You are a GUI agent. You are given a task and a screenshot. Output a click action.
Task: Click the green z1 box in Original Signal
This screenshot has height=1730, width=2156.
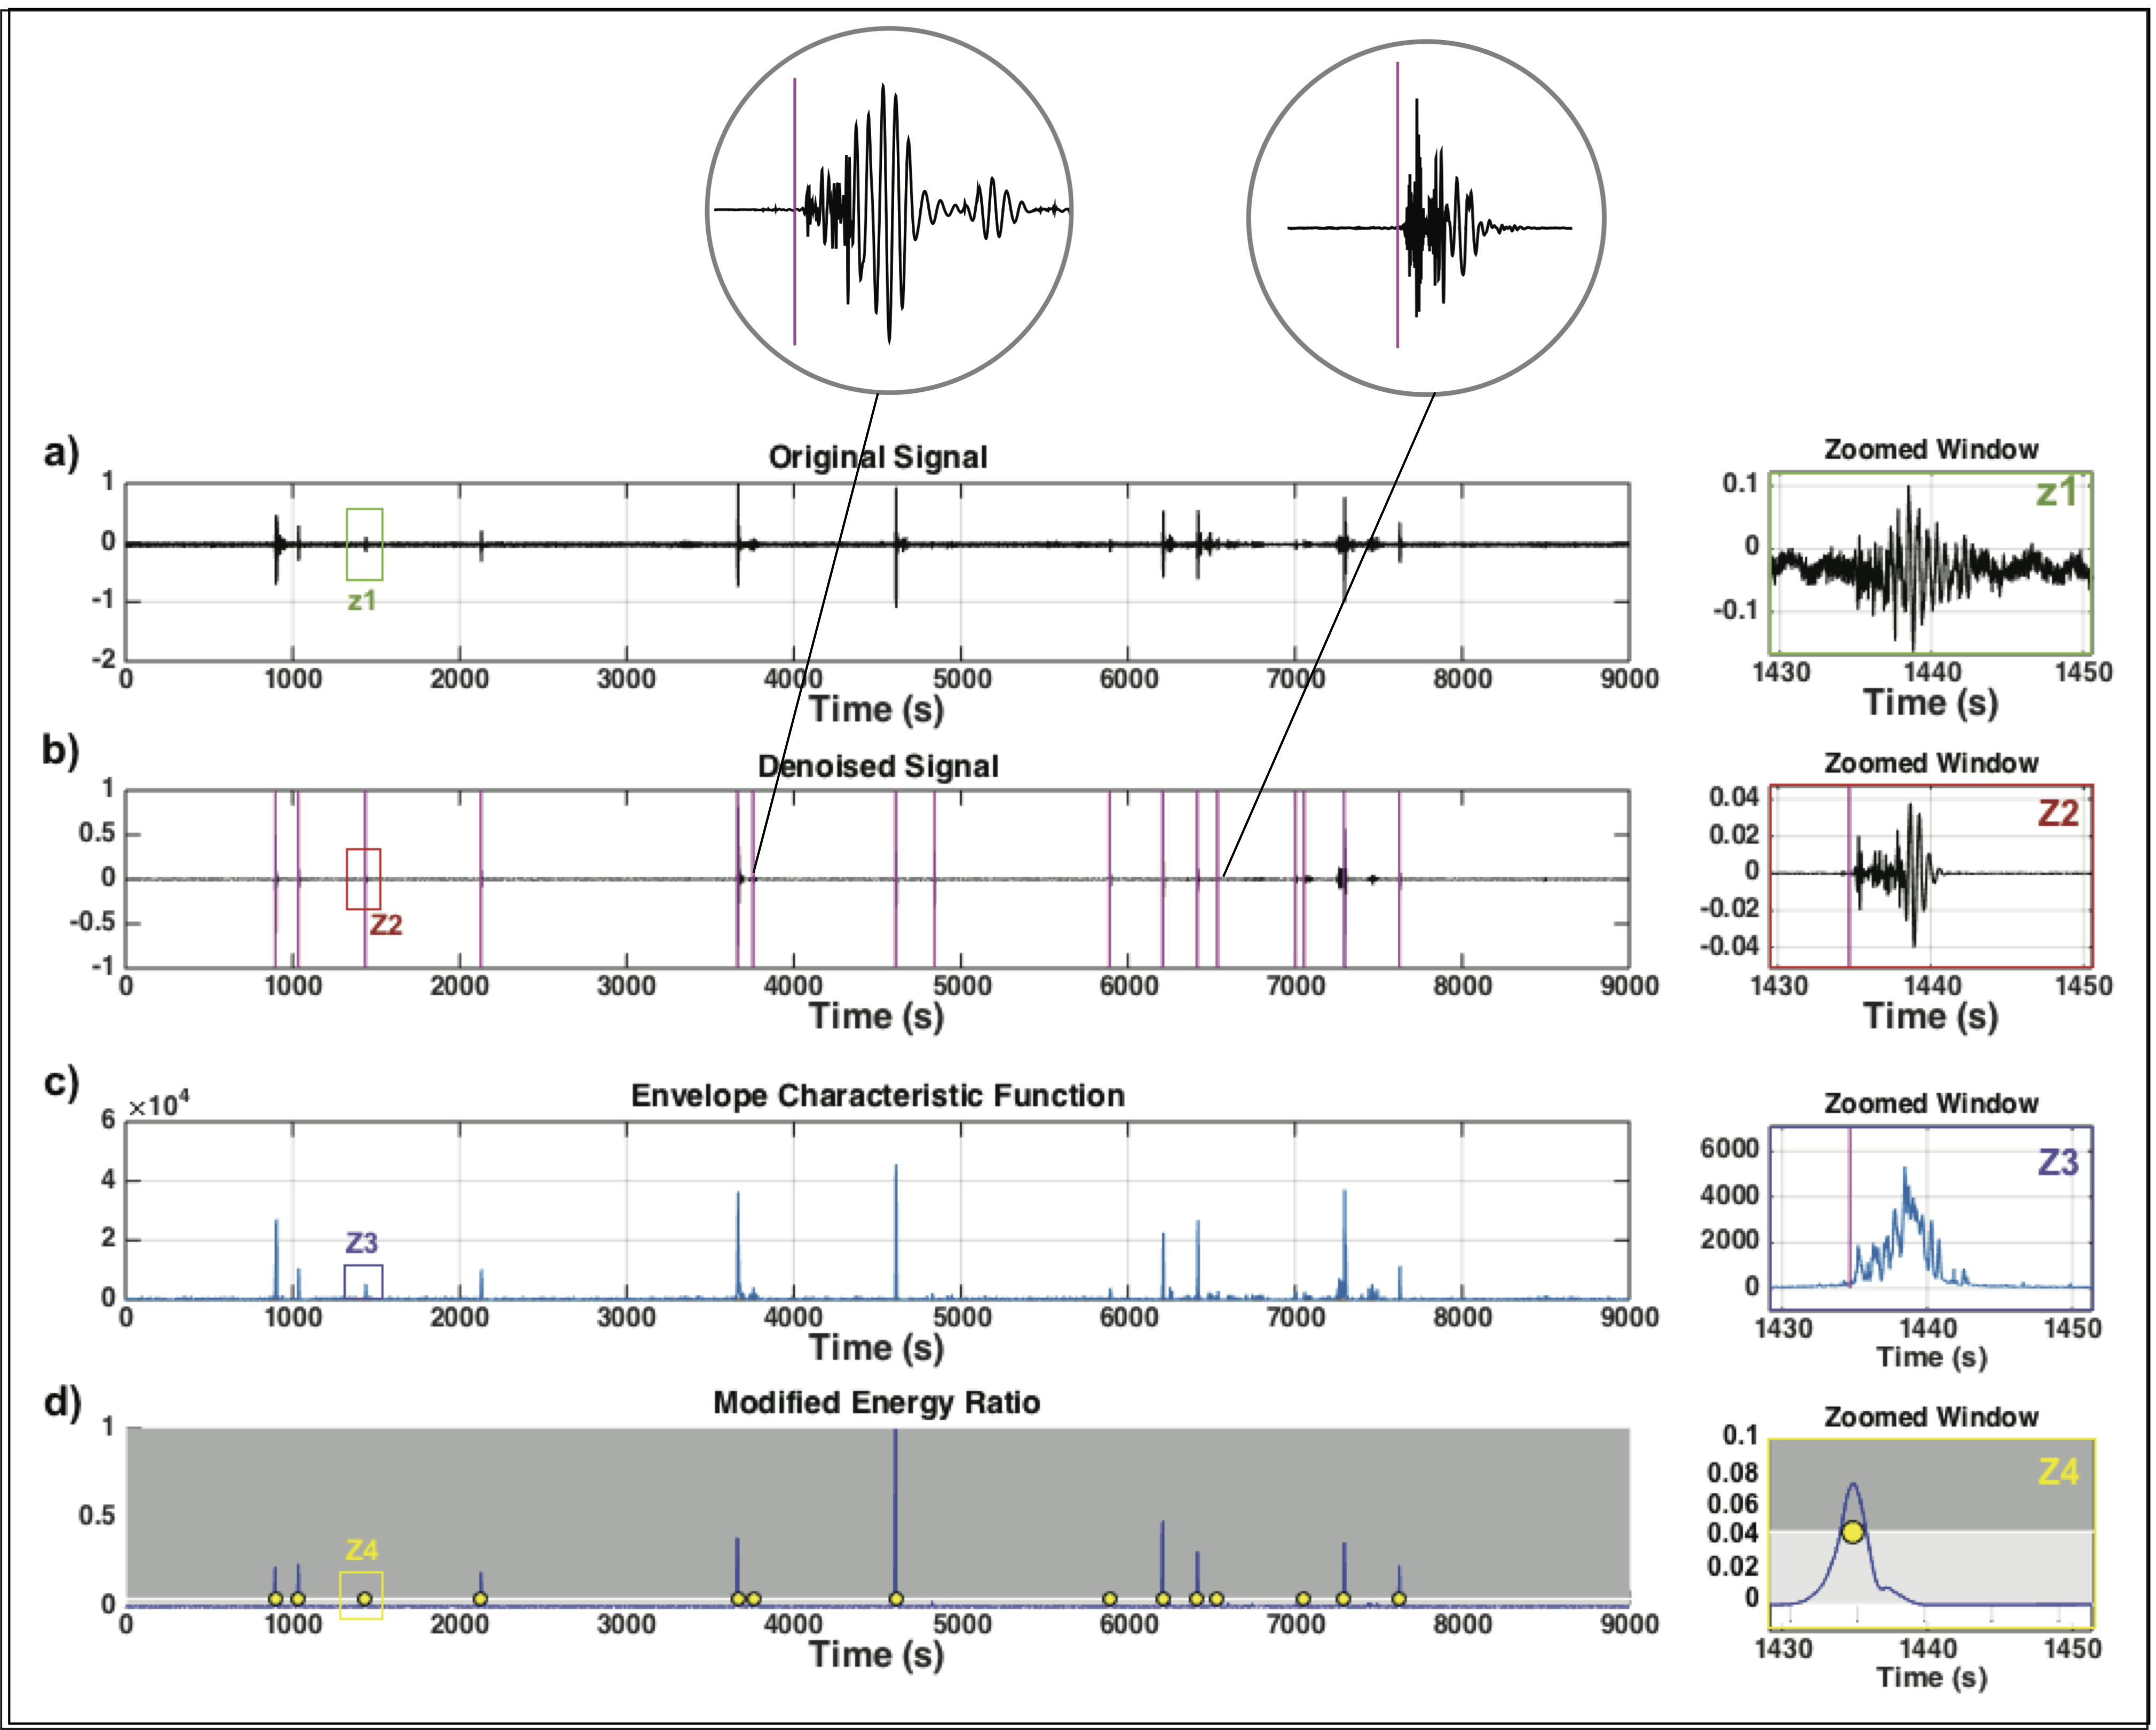tap(364, 545)
